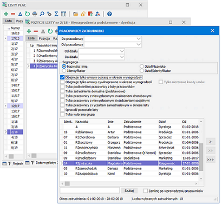This screenshot has width=222, height=206.
Task: Open the columns layout icon in LISTY PŁAC
Action: (x=63, y=14)
